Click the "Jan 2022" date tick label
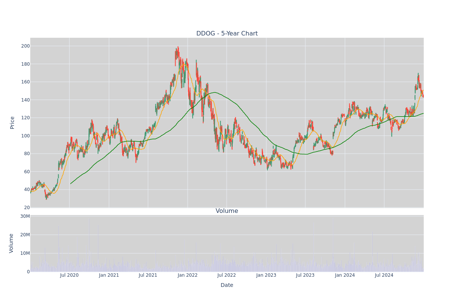The width and height of the screenshot is (454, 302). pos(188,275)
